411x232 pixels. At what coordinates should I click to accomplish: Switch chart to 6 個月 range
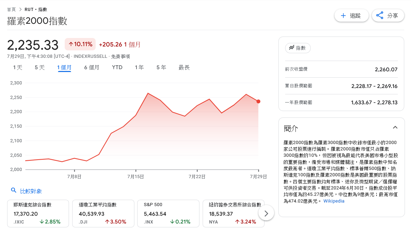[92, 67]
